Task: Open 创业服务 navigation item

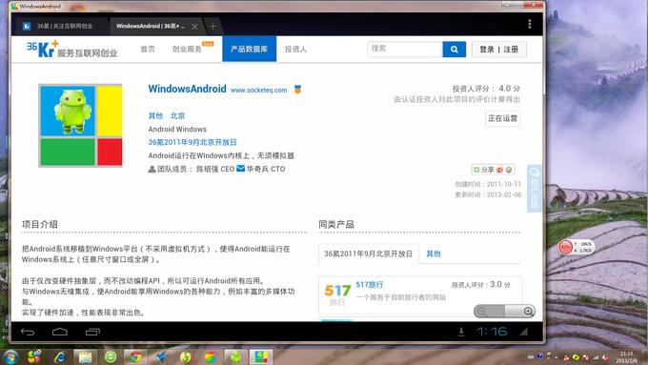Action: pos(187,50)
